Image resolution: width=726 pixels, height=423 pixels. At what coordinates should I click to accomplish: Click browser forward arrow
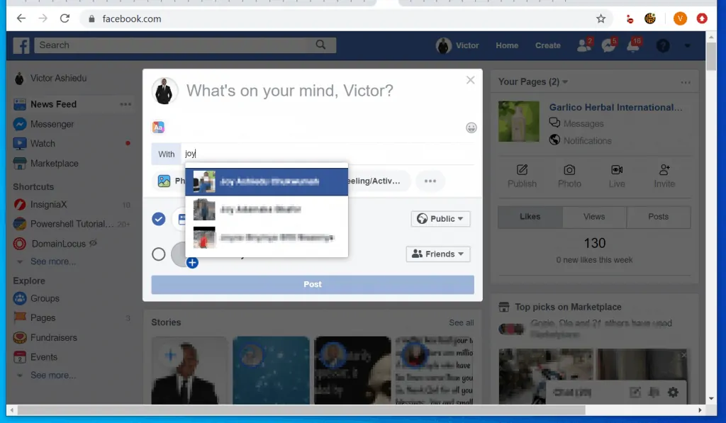(x=43, y=18)
